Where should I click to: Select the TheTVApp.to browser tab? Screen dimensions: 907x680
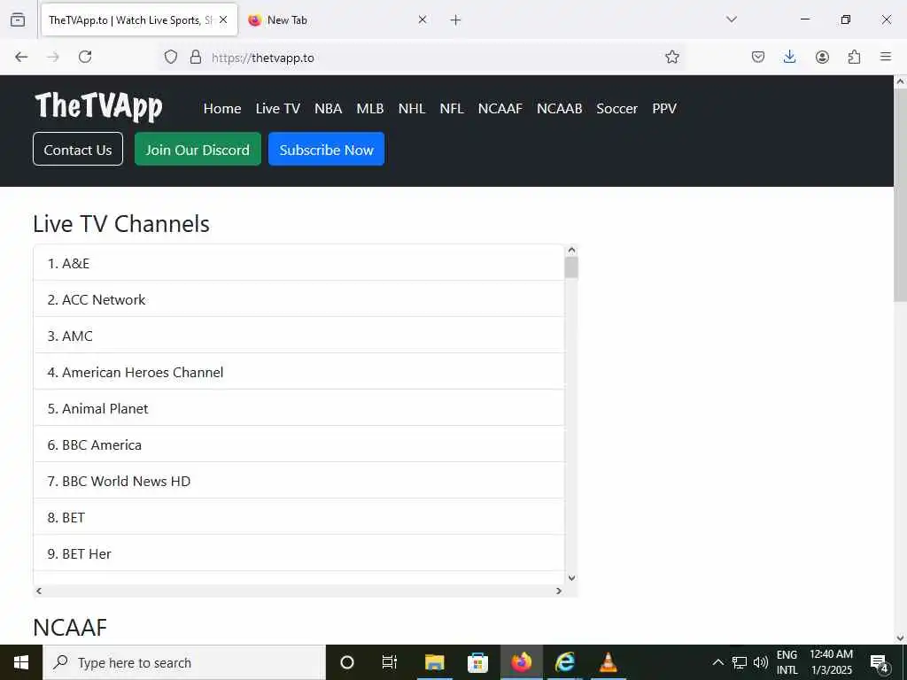(x=139, y=19)
